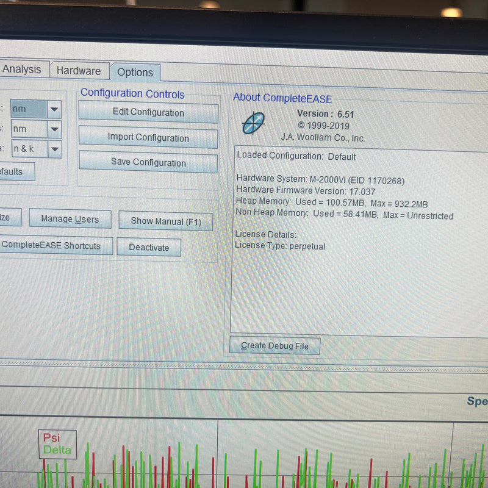This screenshot has height=488, width=488.
Task: Select the Options tab
Action: (x=135, y=73)
